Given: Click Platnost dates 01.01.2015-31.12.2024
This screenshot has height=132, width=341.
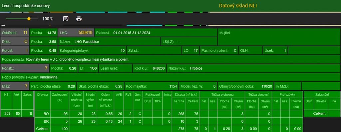Looking at the screenshot, I should click(132, 33).
